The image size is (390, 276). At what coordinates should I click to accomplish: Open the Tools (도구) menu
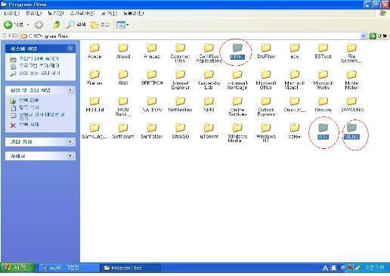pyautogui.click(x=109, y=13)
